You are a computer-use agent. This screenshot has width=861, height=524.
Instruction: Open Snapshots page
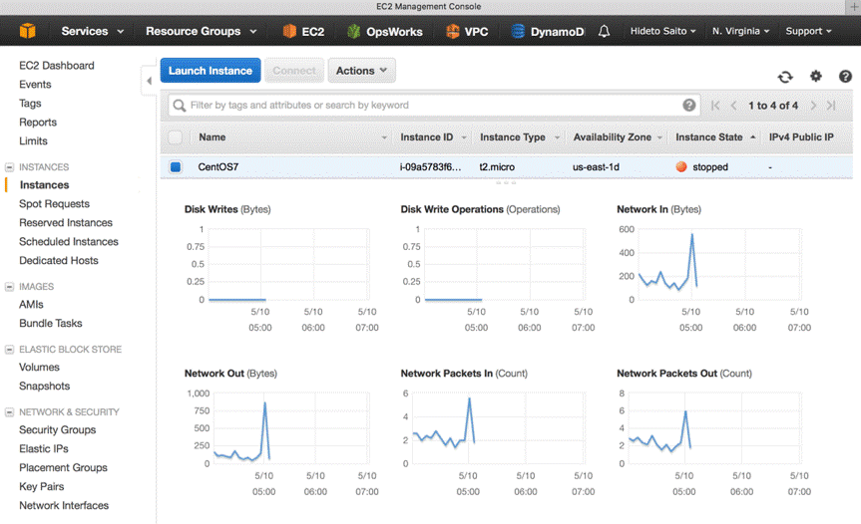45,386
